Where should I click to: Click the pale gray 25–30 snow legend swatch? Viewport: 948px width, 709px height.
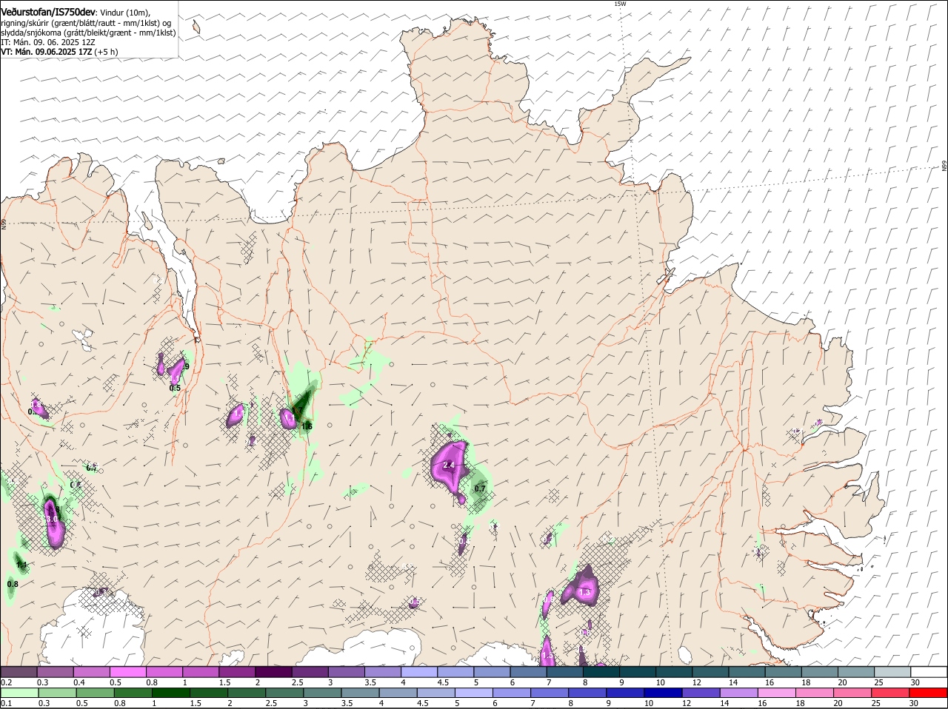coord(892,672)
